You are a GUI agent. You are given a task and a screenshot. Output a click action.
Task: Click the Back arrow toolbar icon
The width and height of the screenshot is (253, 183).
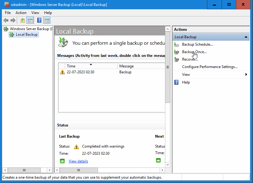click(x=6, y=20)
